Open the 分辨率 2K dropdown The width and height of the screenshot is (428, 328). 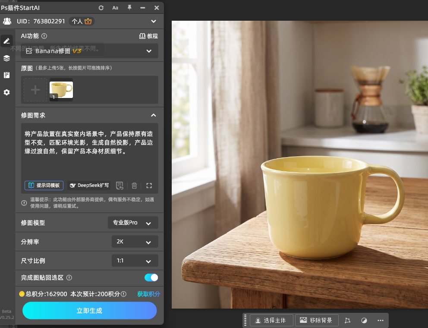point(135,242)
